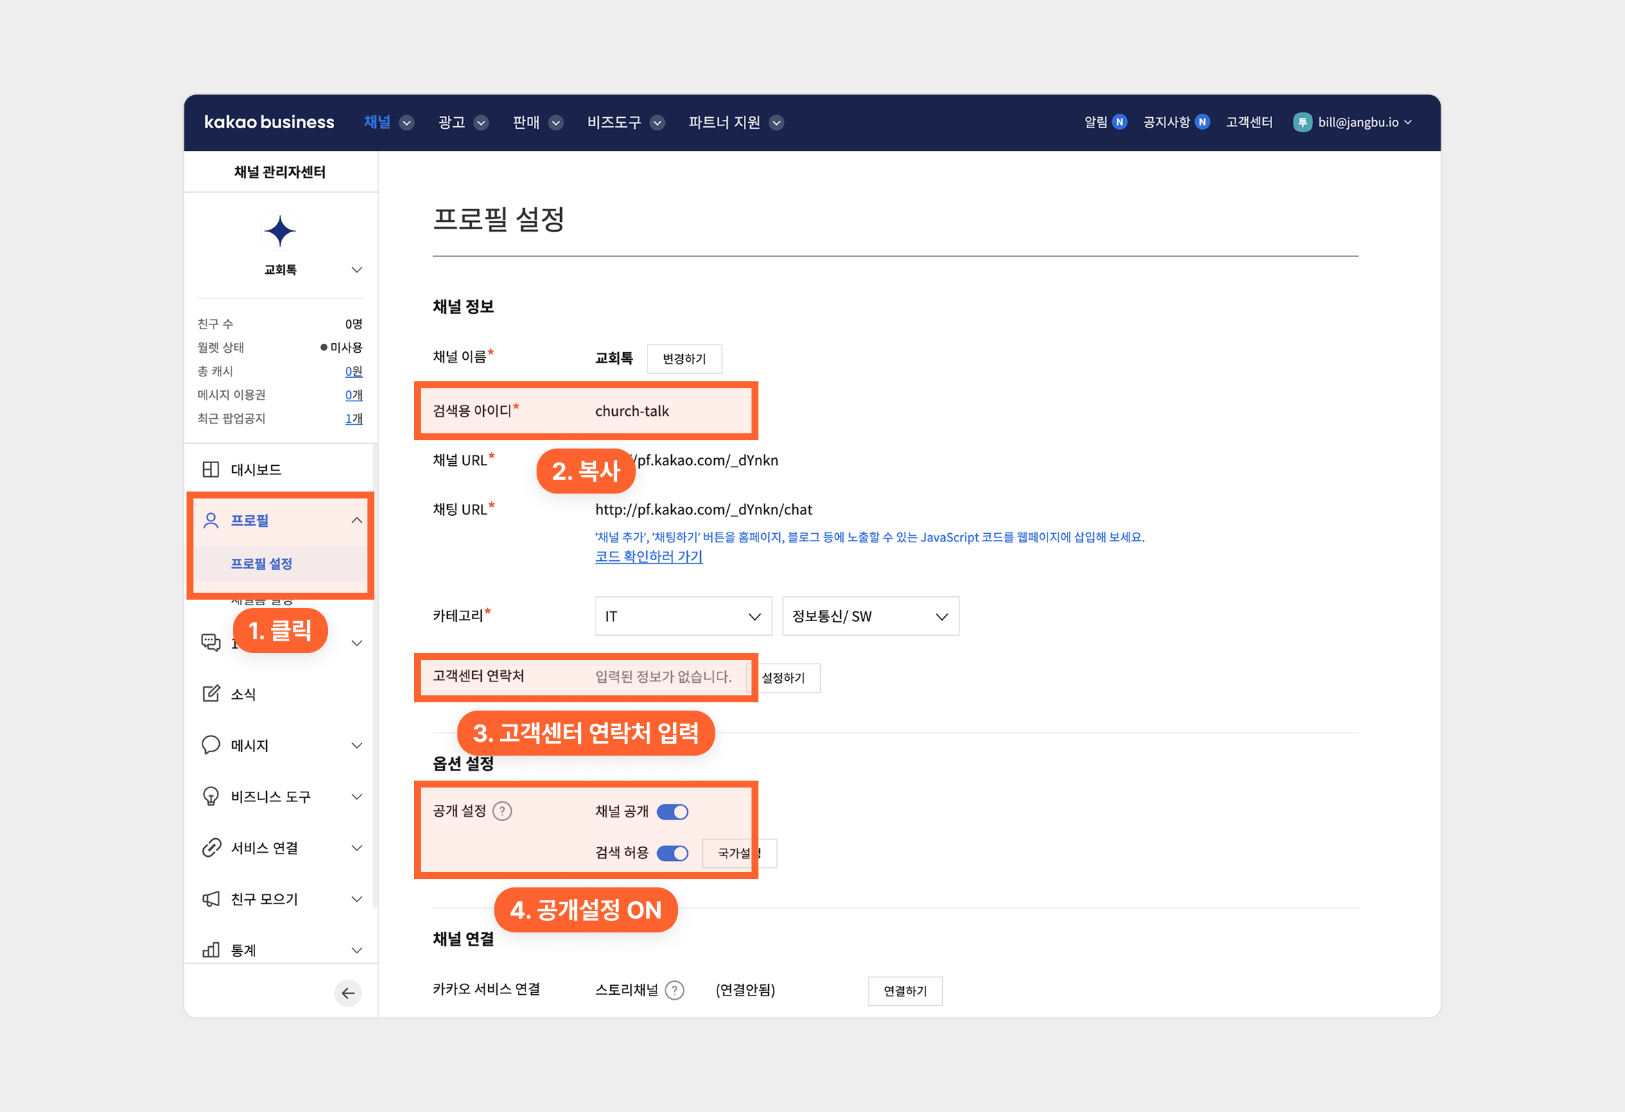Image resolution: width=1625 pixels, height=1112 pixels.
Task: Toggle the 채널 공개 switch
Action: pos(672,812)
